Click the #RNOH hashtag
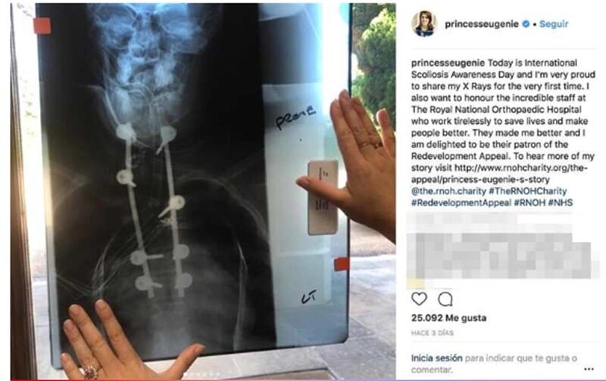The width and height of the screenshot is (606, 381). (529, 203)
